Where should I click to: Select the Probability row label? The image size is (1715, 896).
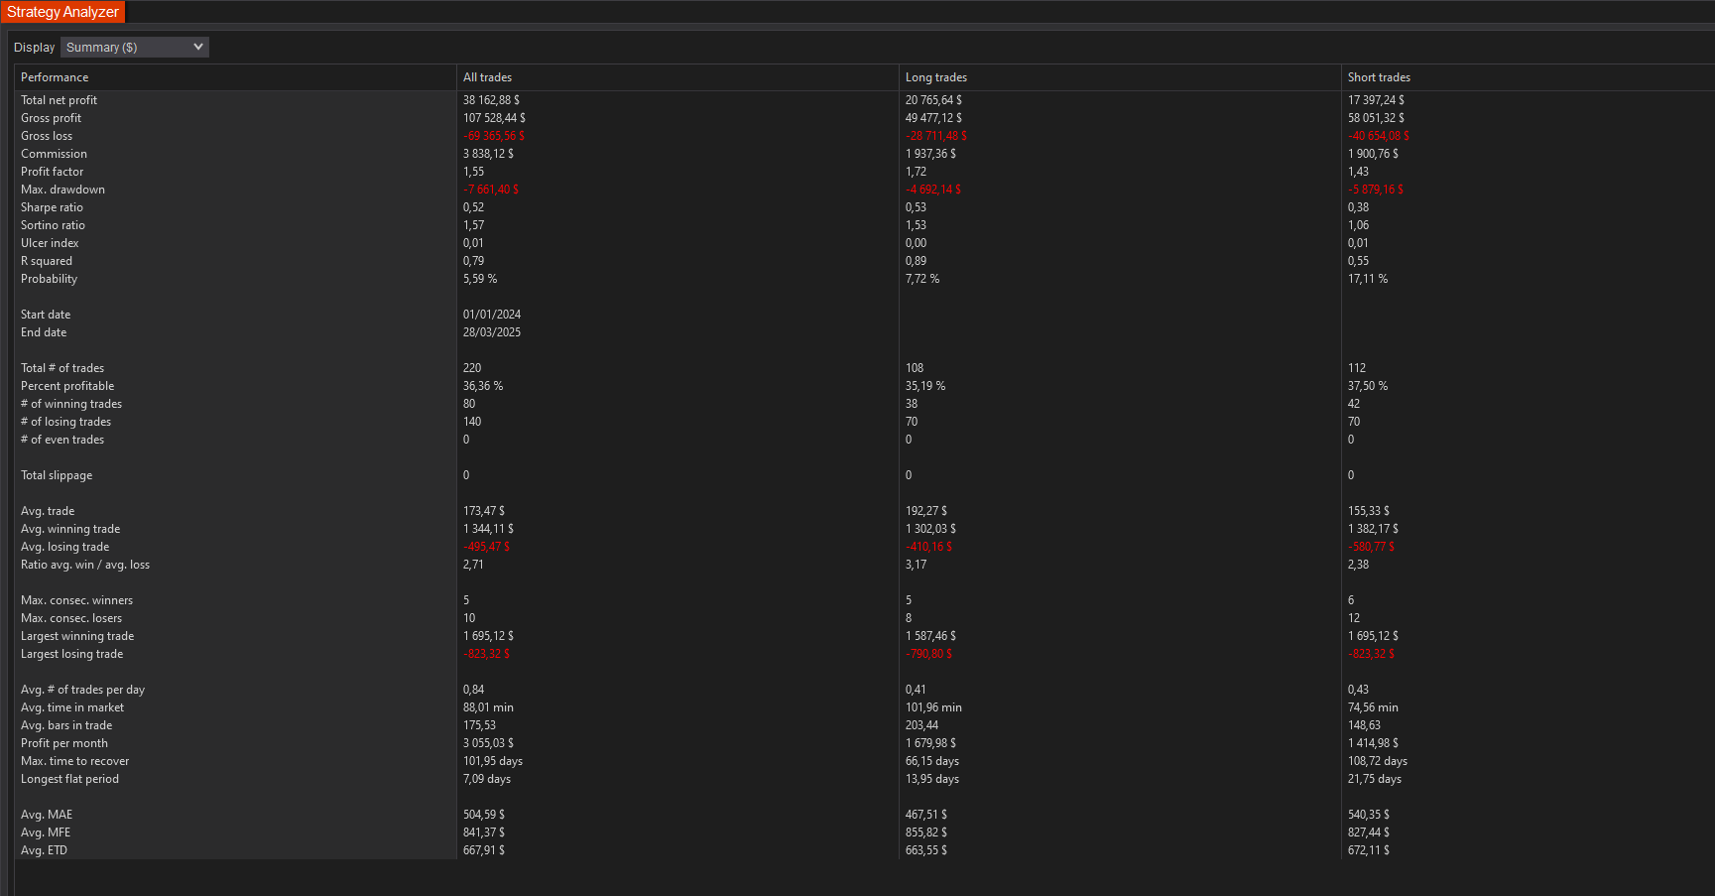(49, 279)
